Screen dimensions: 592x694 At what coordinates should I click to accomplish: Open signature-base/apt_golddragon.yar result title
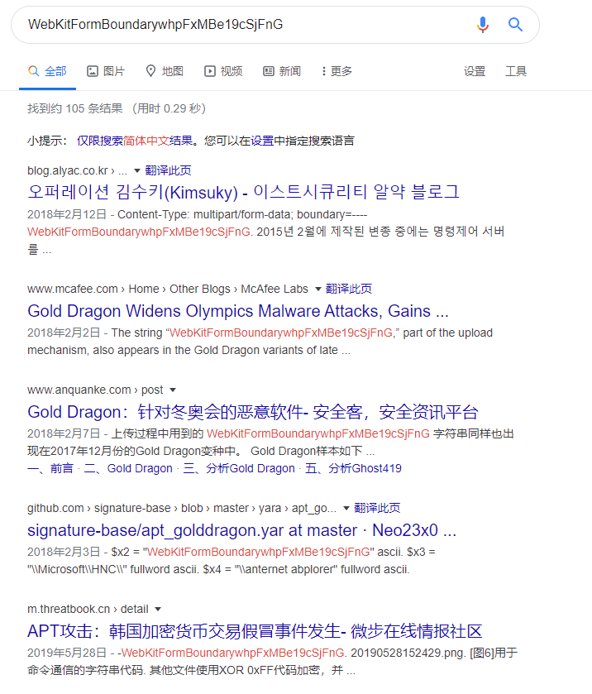[241, 530]
